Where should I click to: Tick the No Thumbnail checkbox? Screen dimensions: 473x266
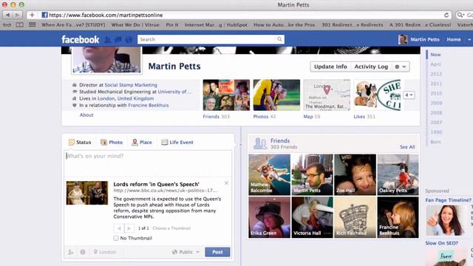[116, 238]
